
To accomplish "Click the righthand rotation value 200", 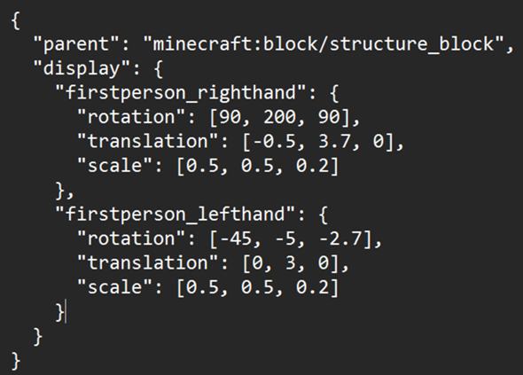I will click(279, 117).
